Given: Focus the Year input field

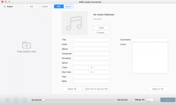Looking at the screenshot, I should [91, 77].
